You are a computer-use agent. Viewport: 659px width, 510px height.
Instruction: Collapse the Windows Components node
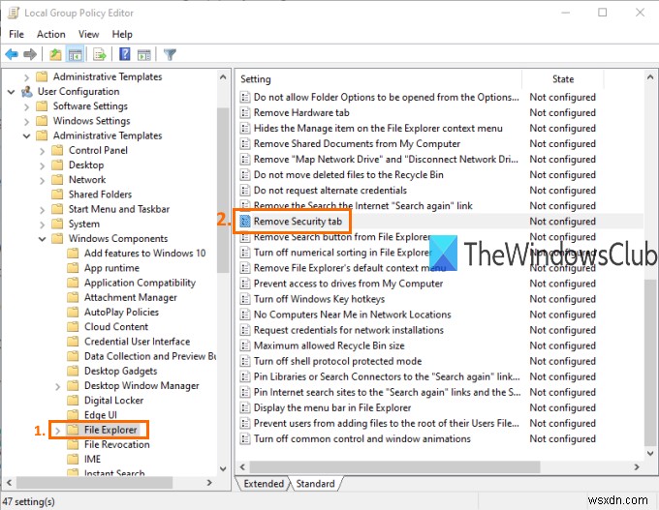[x=42, y=239]
